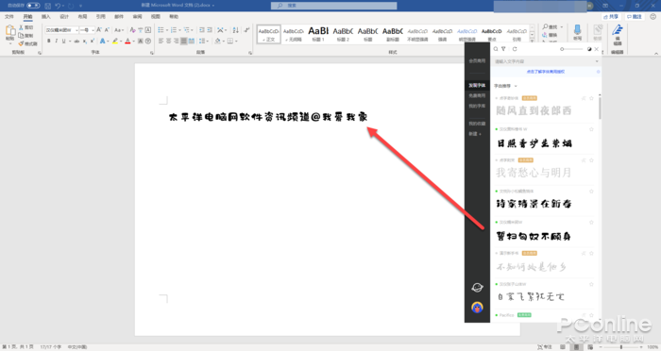Click the refresh icon in font panel

(515, 49)
